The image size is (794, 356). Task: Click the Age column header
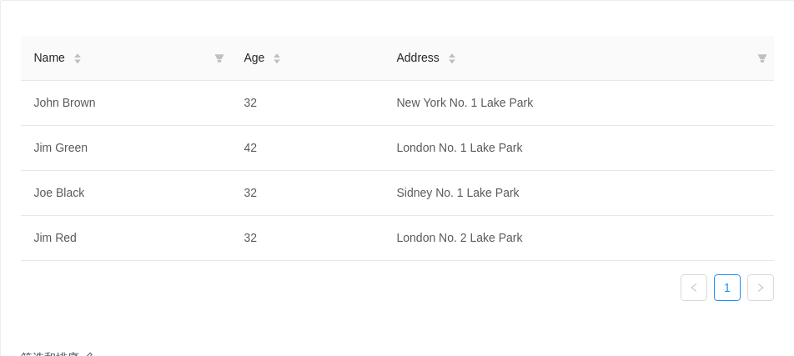(254, 58)
